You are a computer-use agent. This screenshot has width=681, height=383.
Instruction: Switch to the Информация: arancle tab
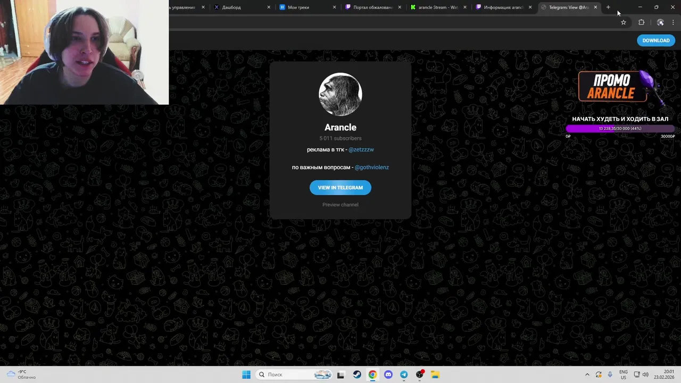pos(504,7)
